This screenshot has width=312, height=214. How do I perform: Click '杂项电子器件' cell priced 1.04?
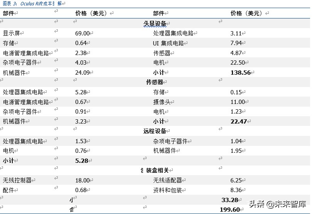coord(170,141)
